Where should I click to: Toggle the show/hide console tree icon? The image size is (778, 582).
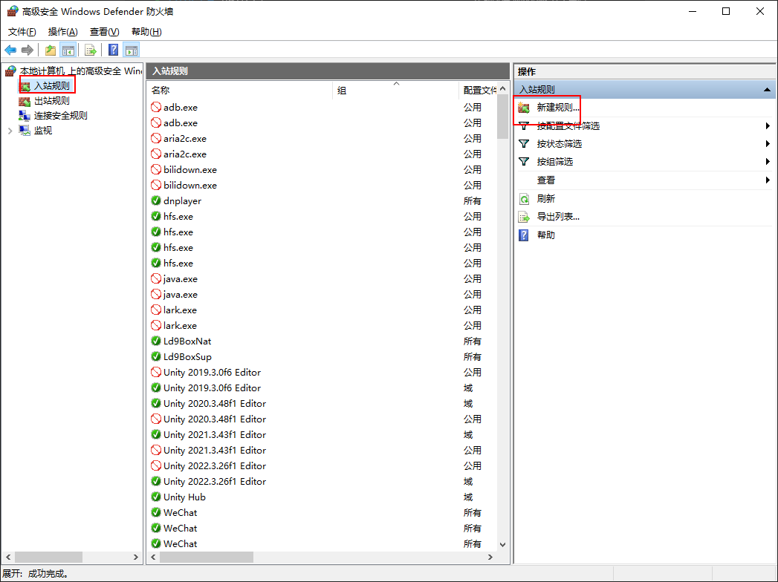68,50
